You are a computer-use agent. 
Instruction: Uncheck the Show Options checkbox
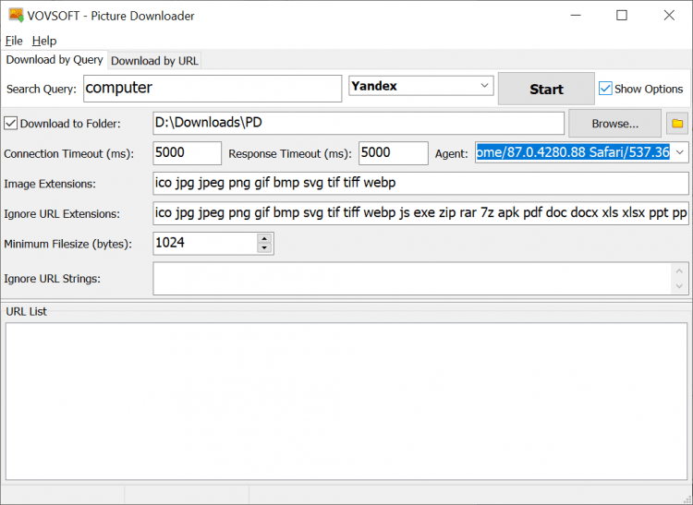coord(606,89)
